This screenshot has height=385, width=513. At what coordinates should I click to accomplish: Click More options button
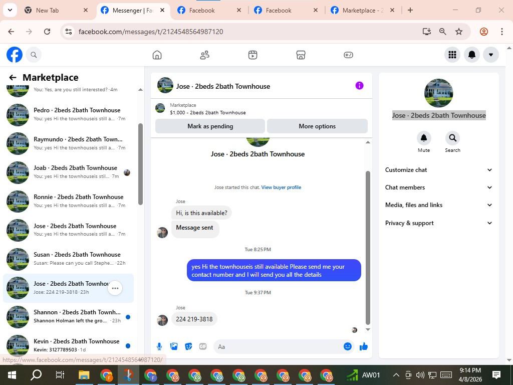pos(317,126)
